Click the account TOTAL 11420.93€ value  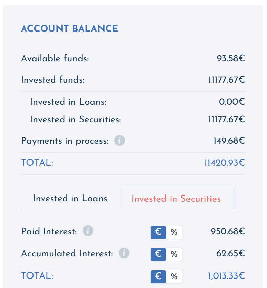tap(225, 163)
